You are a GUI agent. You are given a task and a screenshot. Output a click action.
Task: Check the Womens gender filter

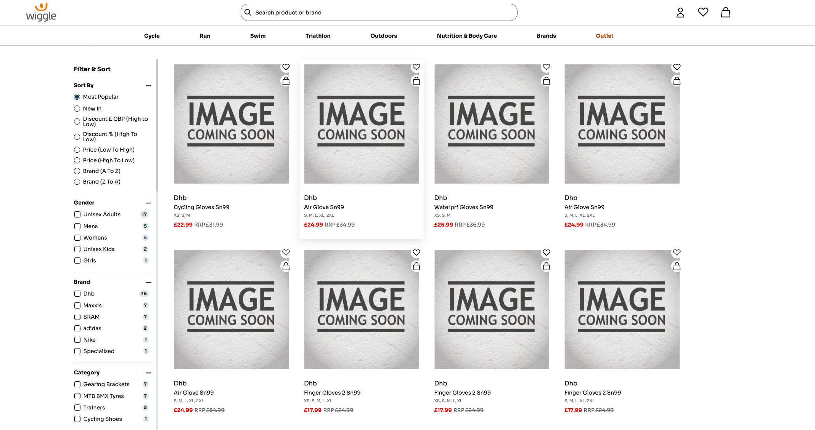(x=77, y=238)
